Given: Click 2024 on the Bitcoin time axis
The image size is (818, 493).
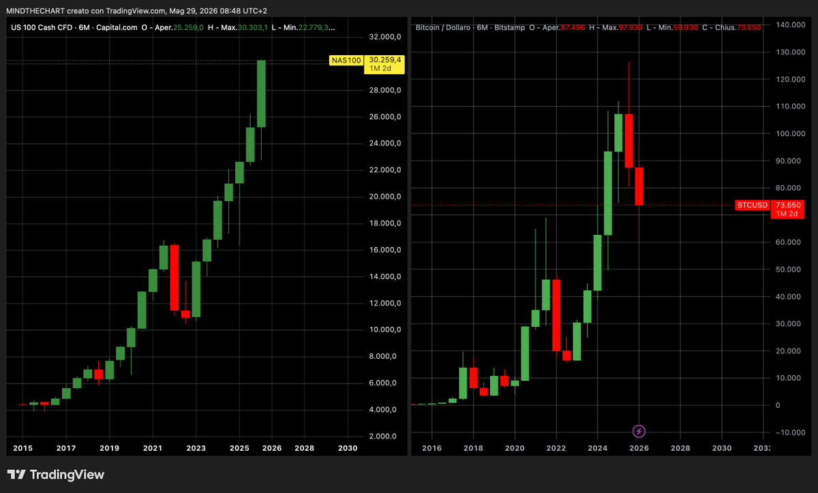Looking at the screenshot, I should tap(598, 449).
